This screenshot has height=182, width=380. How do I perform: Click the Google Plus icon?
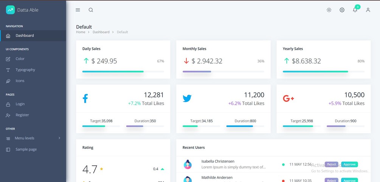tap(288, 99)
